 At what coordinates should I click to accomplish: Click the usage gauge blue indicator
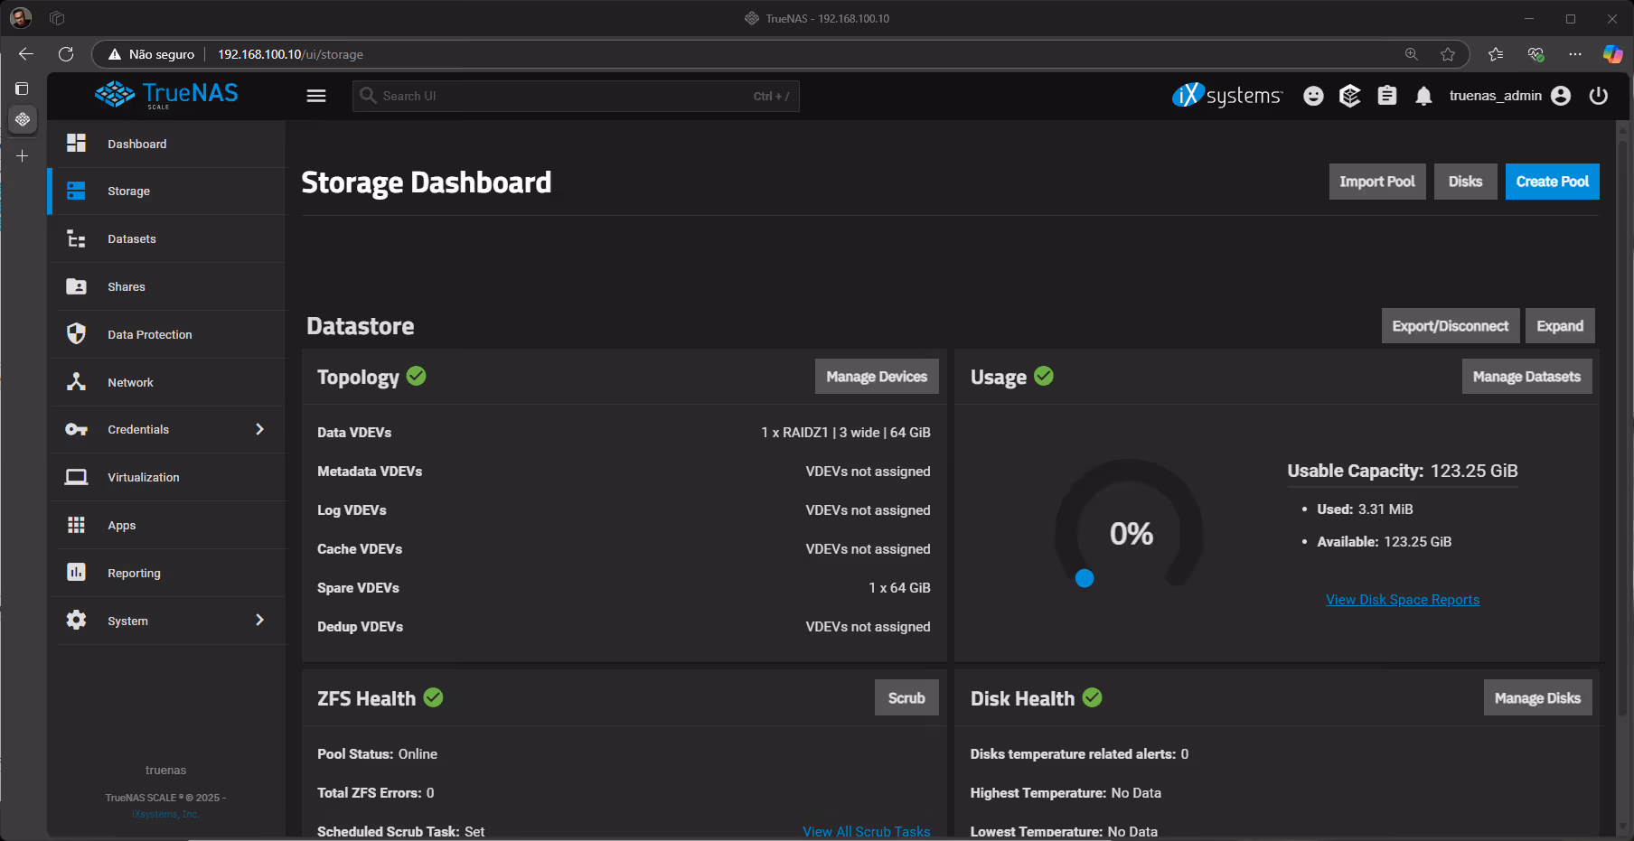(1085, 578)
